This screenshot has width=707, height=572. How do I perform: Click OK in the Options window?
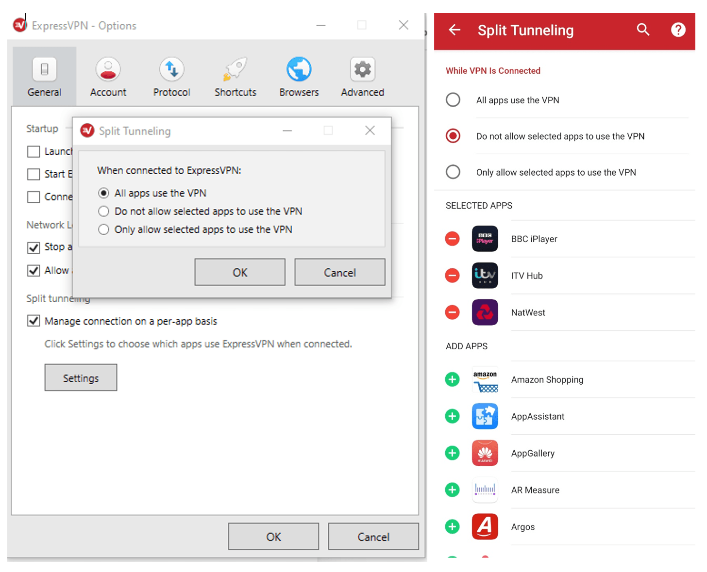(x=273, y=537)
